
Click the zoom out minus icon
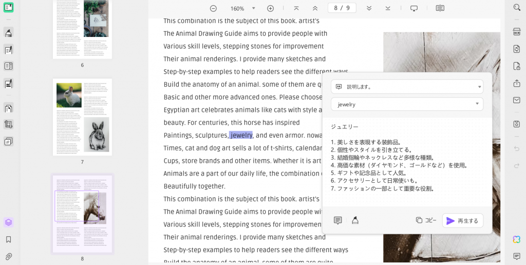213,8
